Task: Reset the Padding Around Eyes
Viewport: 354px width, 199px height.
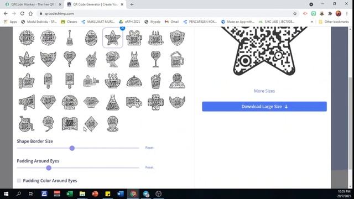Action: click(149, 167)
